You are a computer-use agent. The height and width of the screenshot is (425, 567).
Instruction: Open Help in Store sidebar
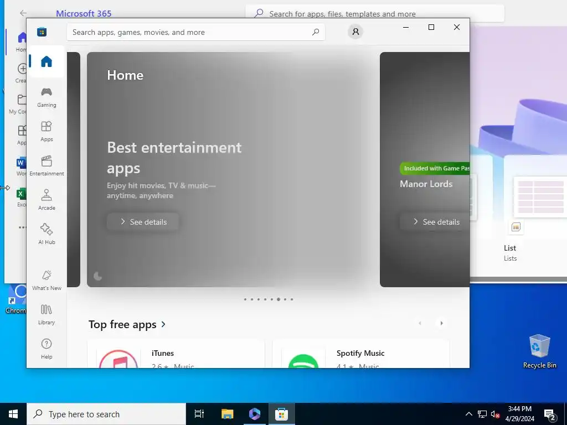click(47, 349)
